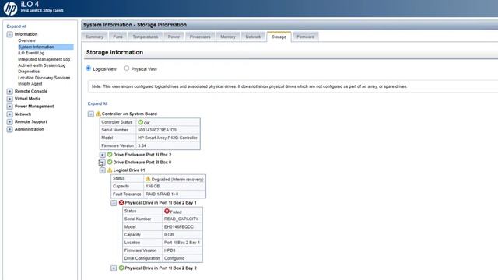Open Location Discovery Services
The width and height of the screenshot is (498, 280).
tap(44, 78)
